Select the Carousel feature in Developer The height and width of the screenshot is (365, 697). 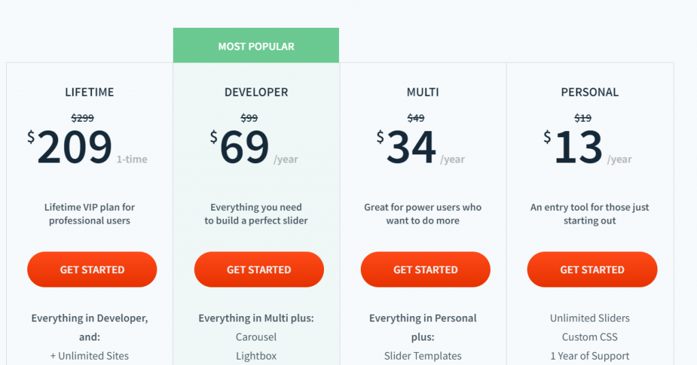[x=256, y=337]
